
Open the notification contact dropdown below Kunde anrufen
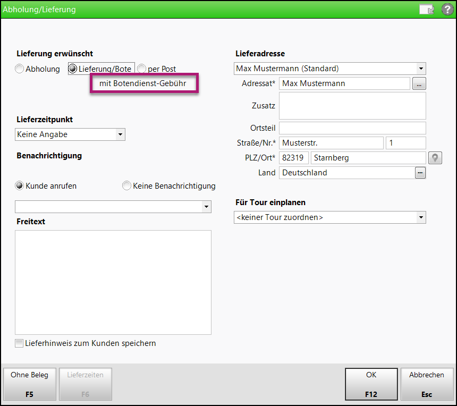(x=206, y=207)
